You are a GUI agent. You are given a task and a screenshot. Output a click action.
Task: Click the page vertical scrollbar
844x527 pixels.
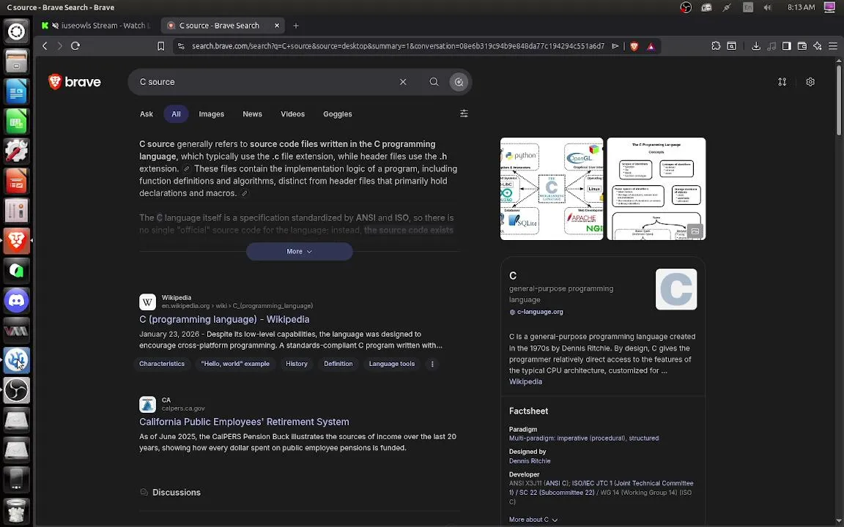point(839,100)
